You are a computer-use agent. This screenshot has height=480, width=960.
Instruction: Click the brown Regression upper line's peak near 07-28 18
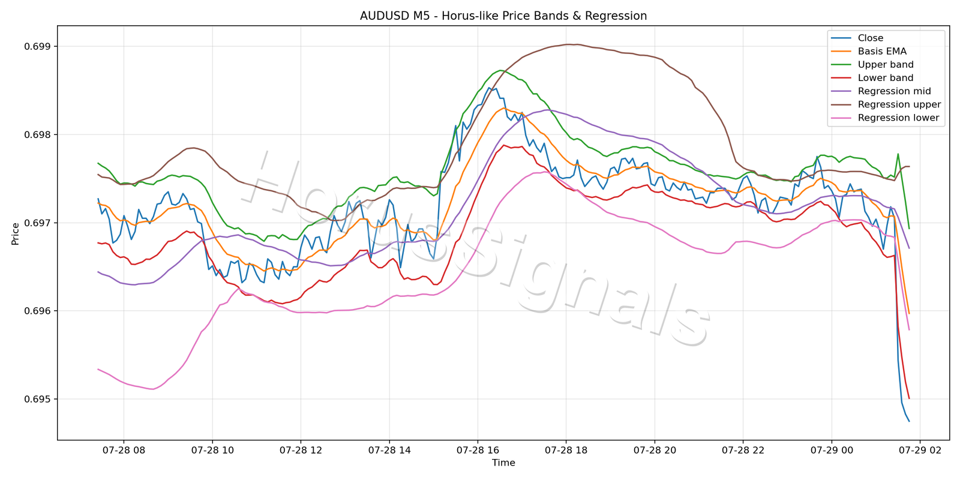(x=570, y=44)
